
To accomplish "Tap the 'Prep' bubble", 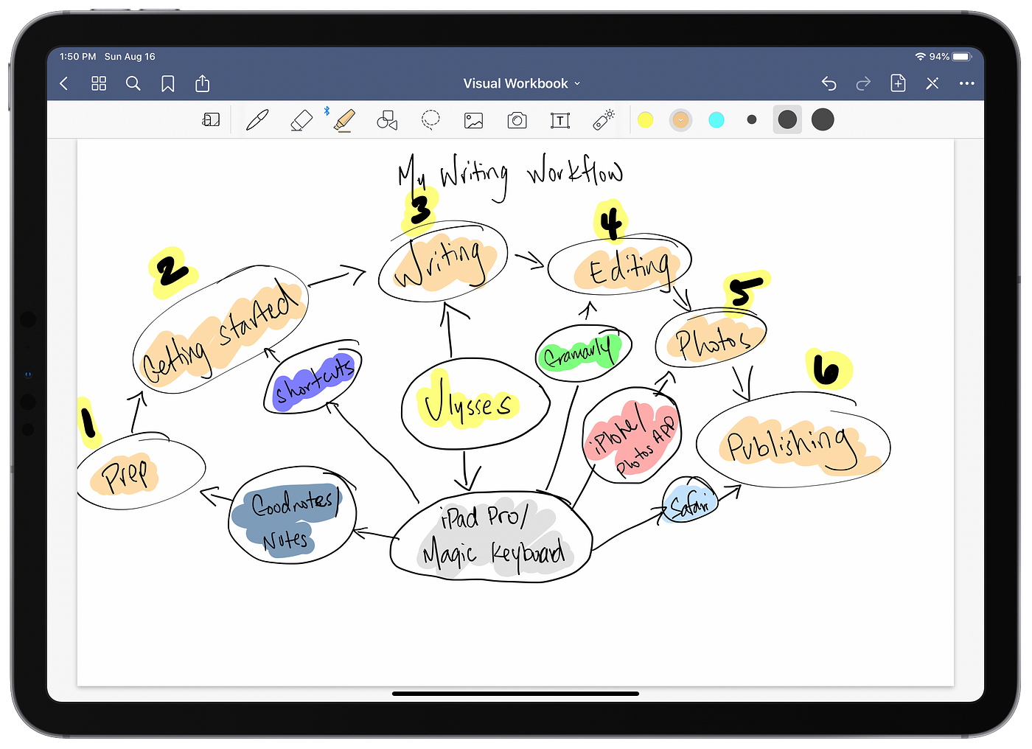I will [140, 472].
